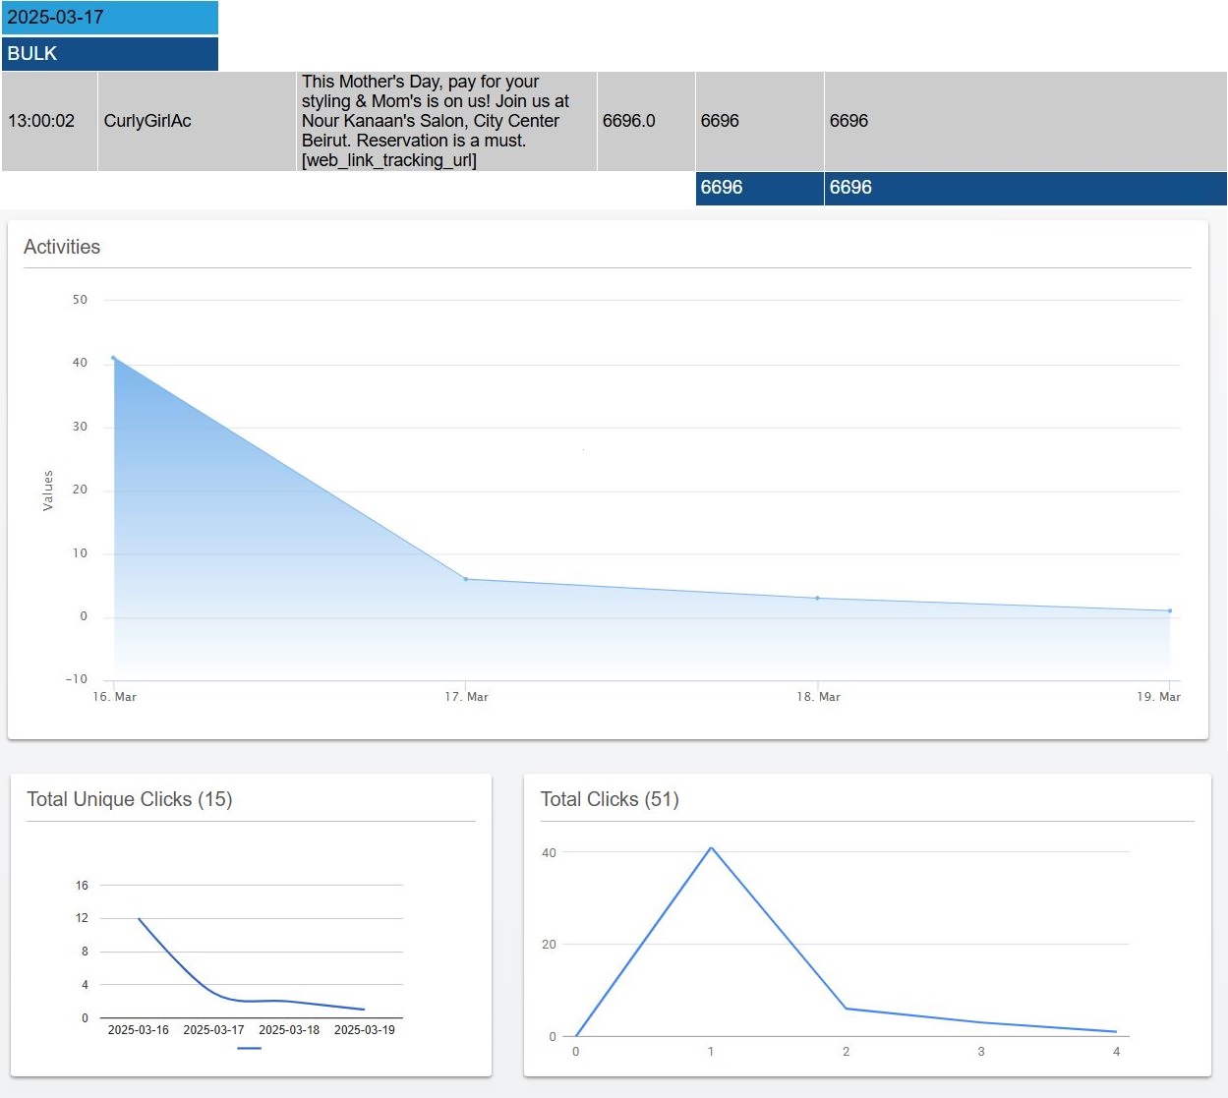Click the 'Total Unique Clicks (15)' heading
1228x1098 pixels.
point(130,799)
